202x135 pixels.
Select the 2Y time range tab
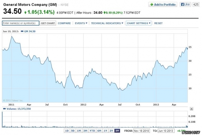point(111,131)
